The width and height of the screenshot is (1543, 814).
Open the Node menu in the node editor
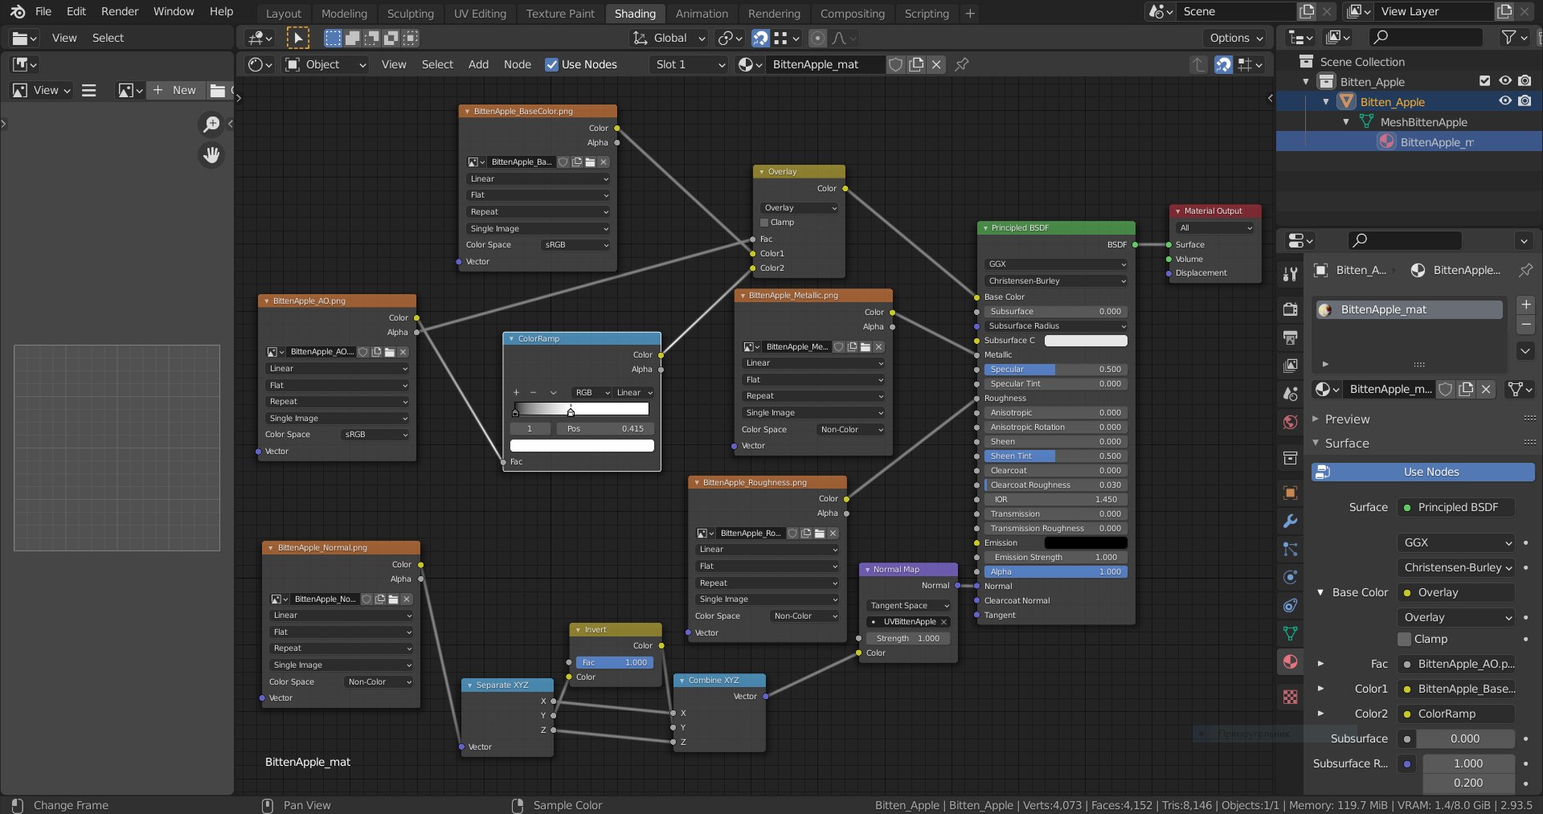(x=517, y=64)
